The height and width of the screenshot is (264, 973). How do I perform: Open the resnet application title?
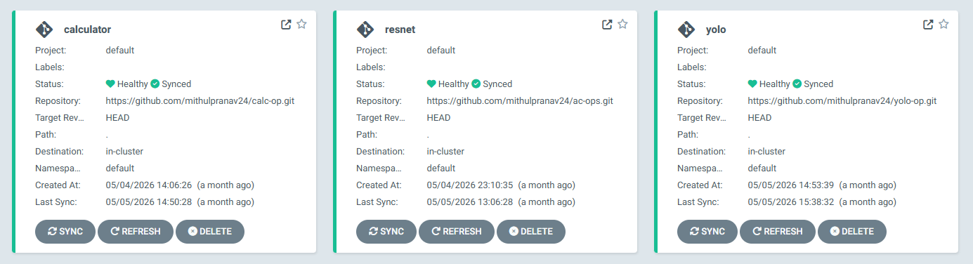click(x=400, y=29)
